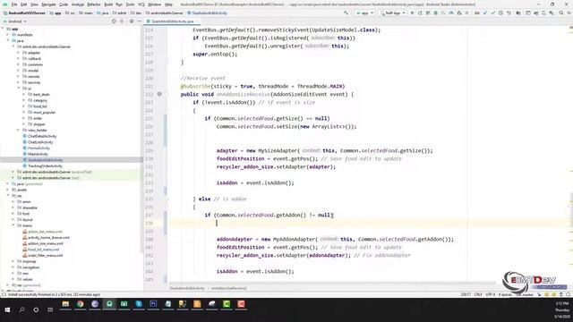Open Chrome from the taskbar
This screenshot has width=573, height=322.
80,304
